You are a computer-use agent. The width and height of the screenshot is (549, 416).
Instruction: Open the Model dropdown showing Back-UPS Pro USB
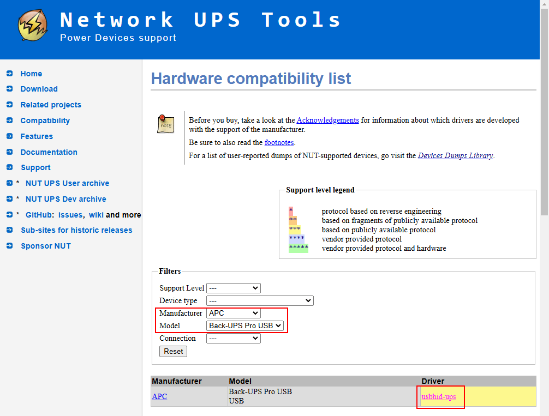(x=244, y=325)
